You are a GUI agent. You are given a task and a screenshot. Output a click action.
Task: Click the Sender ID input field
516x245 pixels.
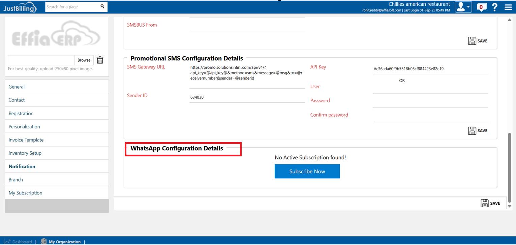pos(247,97)
